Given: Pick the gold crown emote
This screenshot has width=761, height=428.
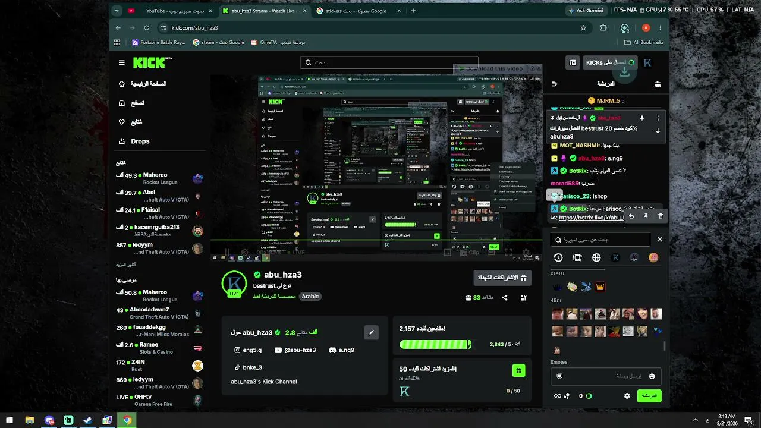Looking at the screenshot, I should pos(600,287).
